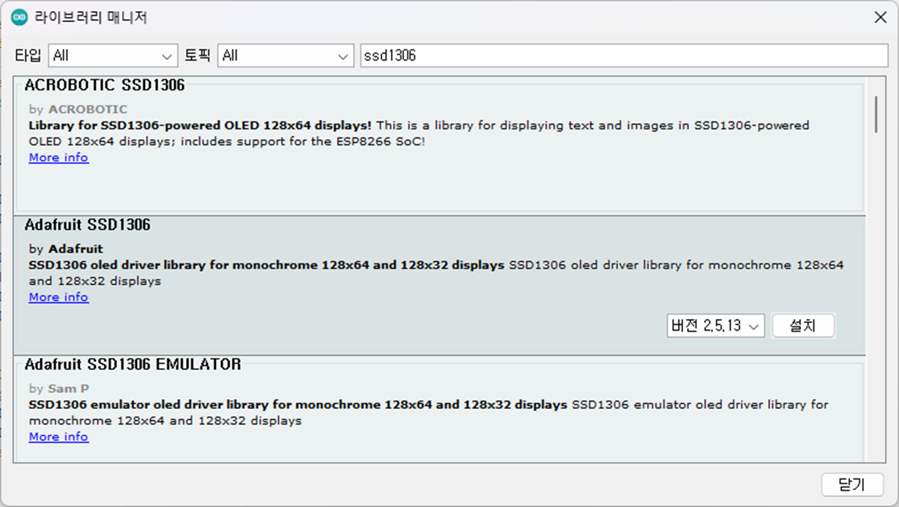Click 'Library for SSD1306-powered OLED 128x64 displays!' text
Screen dimensions: 899x507
[x=200, y=125]
